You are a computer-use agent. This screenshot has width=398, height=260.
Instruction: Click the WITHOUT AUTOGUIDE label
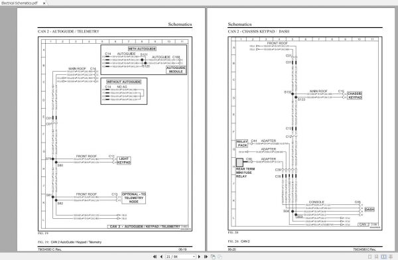[x=124, y=82]
